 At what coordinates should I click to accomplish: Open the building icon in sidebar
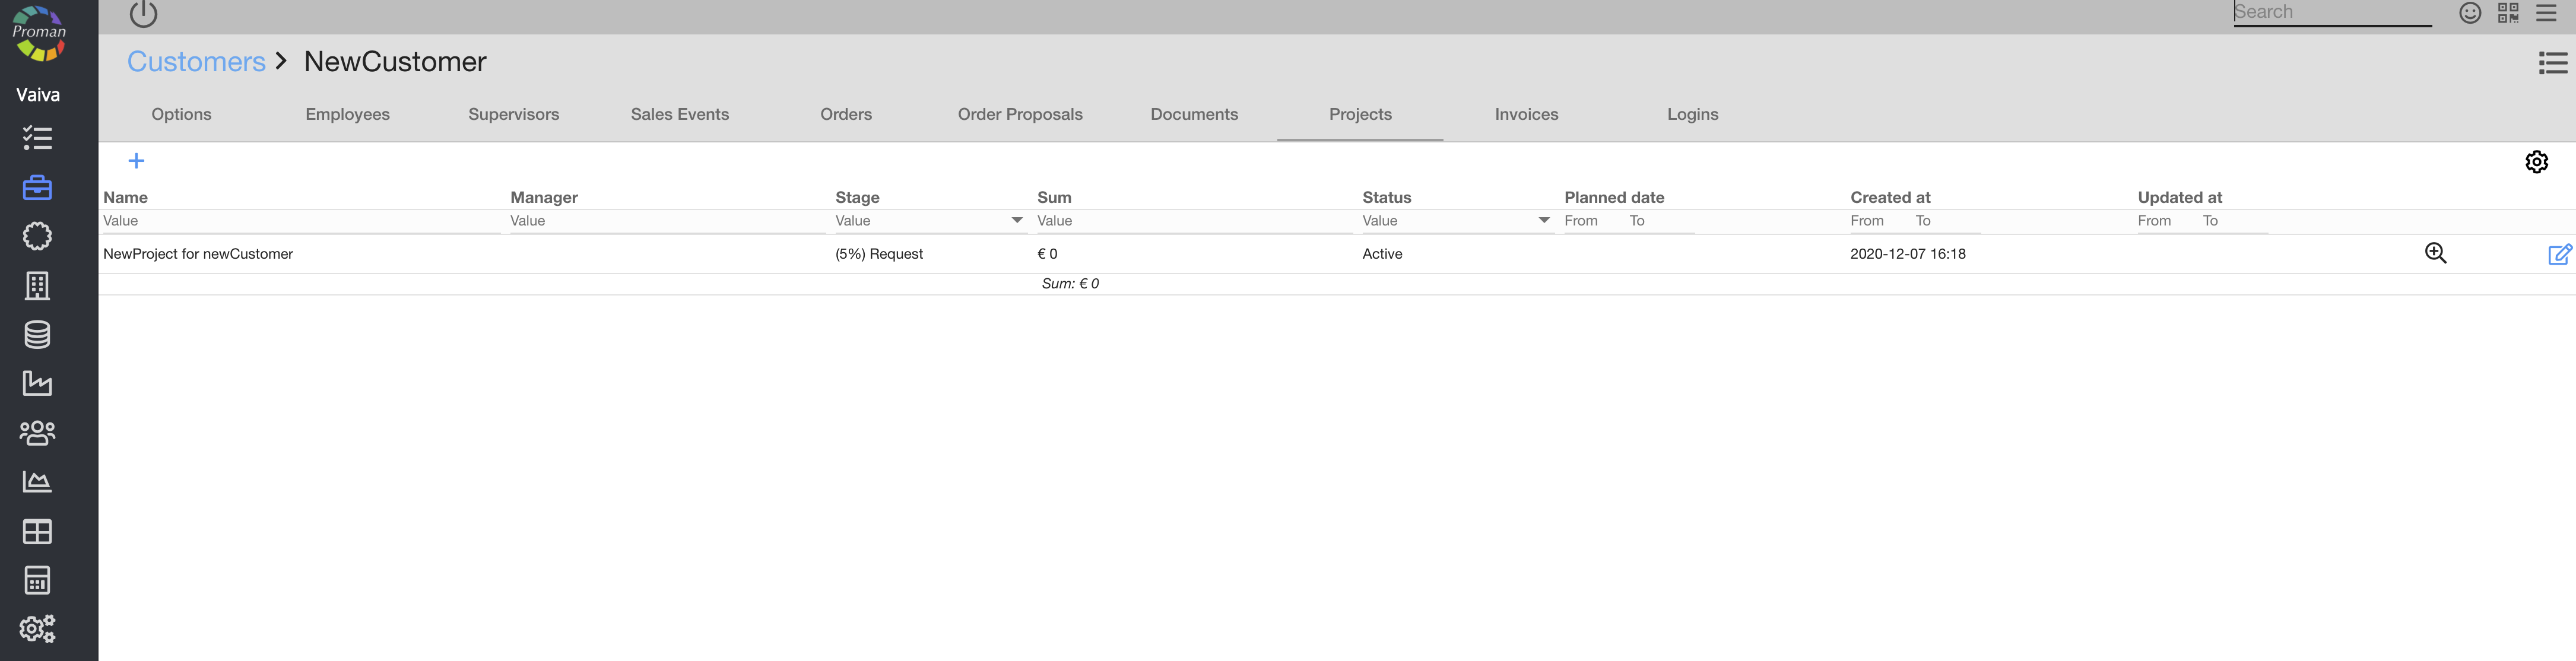point(37,286)
